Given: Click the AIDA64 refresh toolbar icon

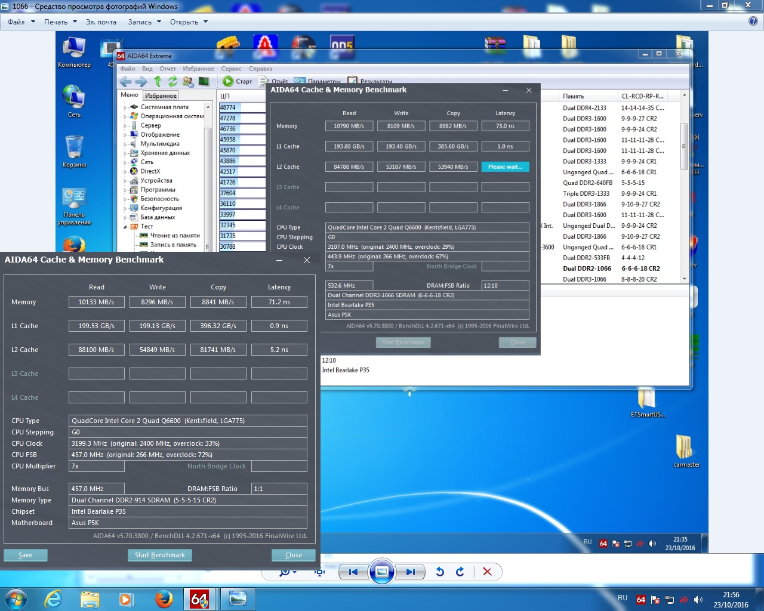Looking at the screenshot, I should [x=172, y=81].
